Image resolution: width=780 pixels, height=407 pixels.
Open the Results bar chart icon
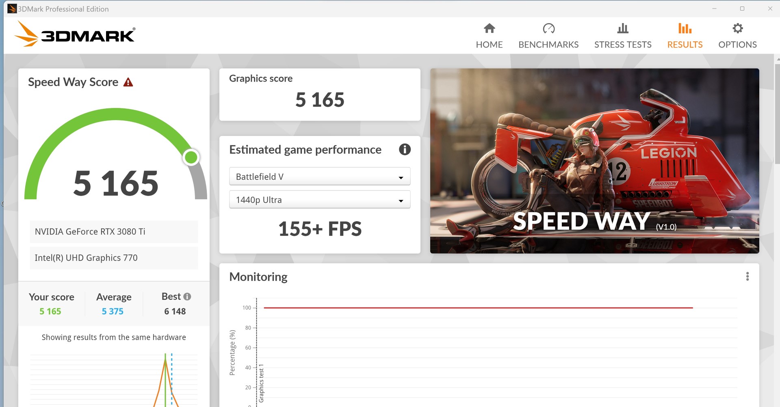click(x=685, y=28)
